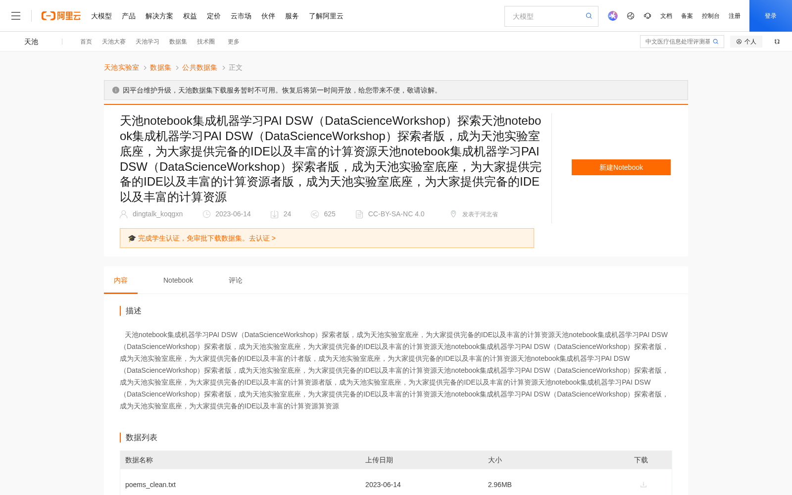Click the location pin icon

pos(453,214)
